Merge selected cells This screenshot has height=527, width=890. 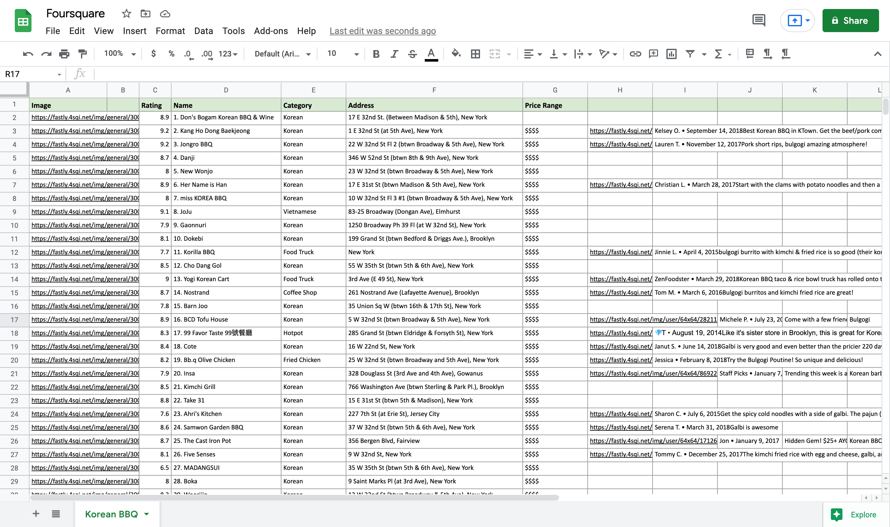(x=494, y=54)
